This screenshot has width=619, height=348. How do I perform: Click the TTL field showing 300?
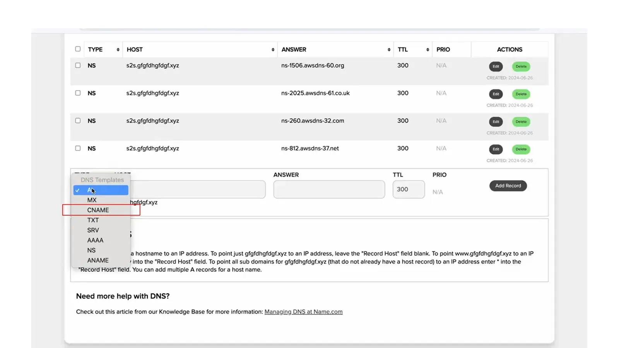(409, 189)
